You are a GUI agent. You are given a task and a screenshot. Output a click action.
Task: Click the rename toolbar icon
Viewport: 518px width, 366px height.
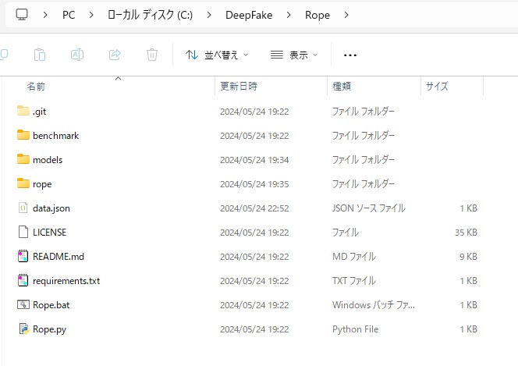point(77,55)
